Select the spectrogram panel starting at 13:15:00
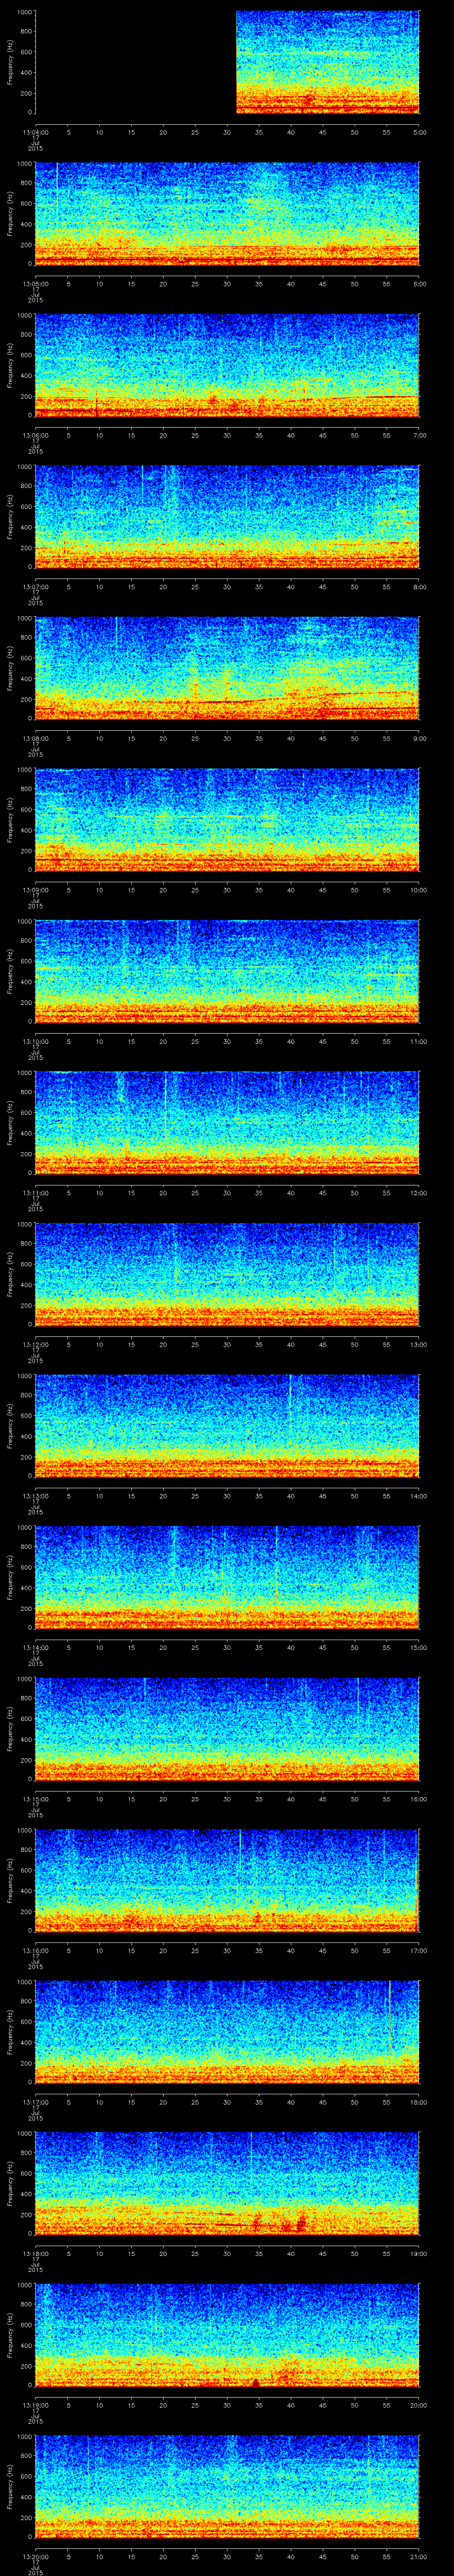 point(227,1729)
